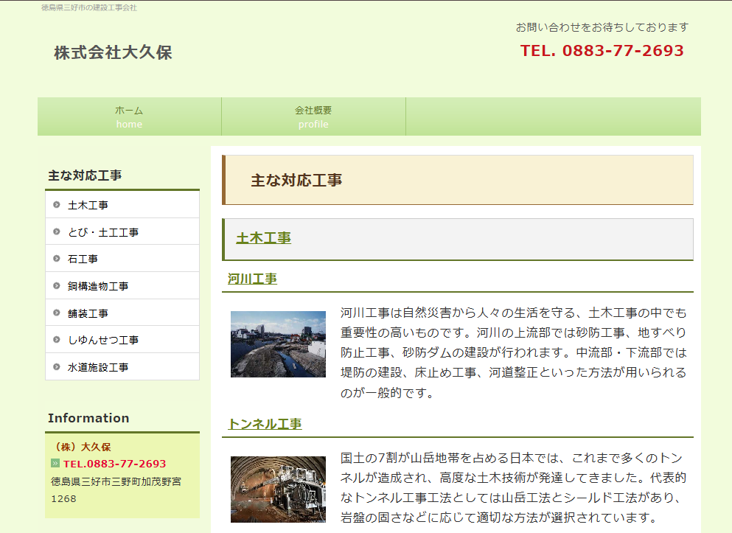Image resolution: width=732 pixels, height=533 pixels.
Task: Click the bullet icon beside 石工事
Action: point(57,258)
